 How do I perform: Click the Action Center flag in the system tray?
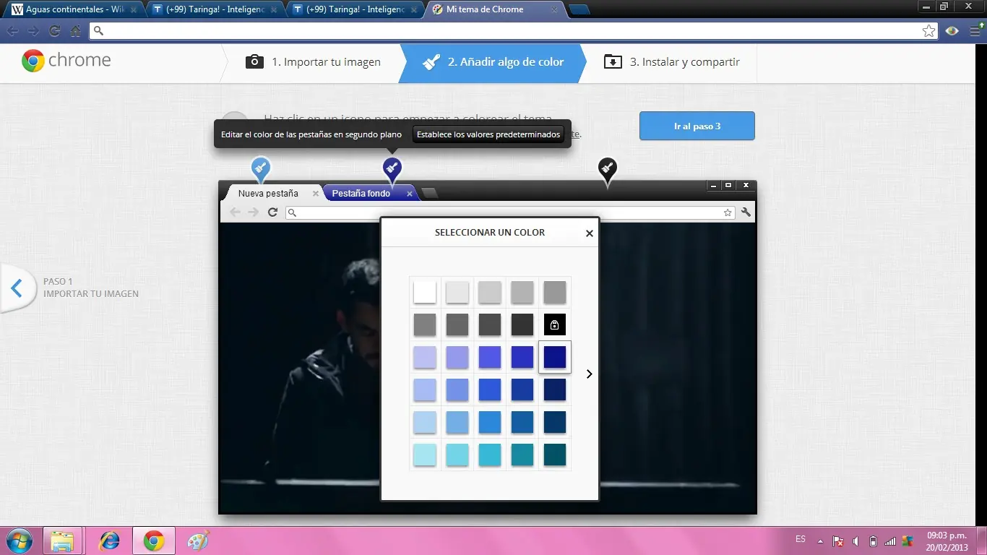pyautogui.click(x=838, y=541)
